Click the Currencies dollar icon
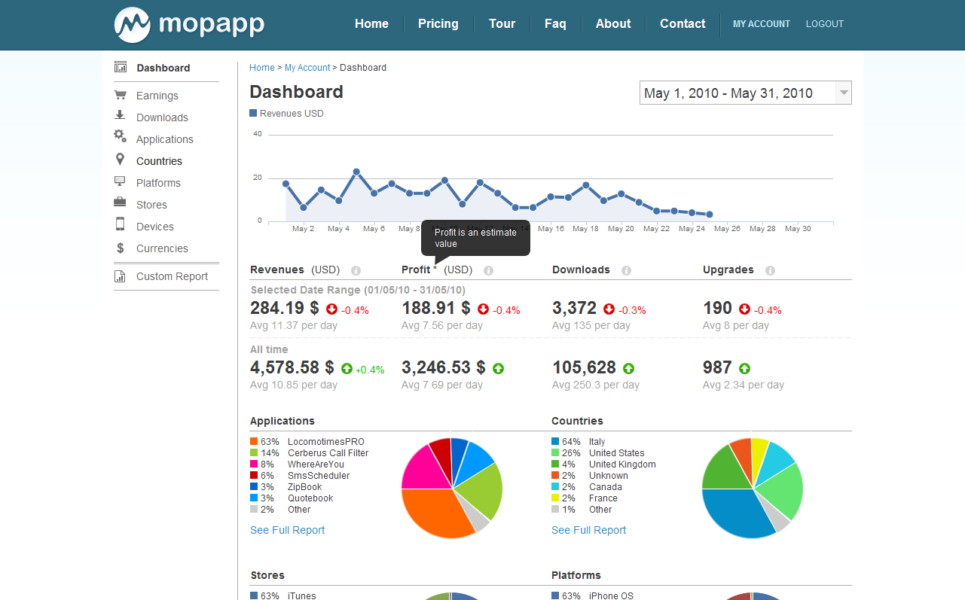 (x=121, y=248)
